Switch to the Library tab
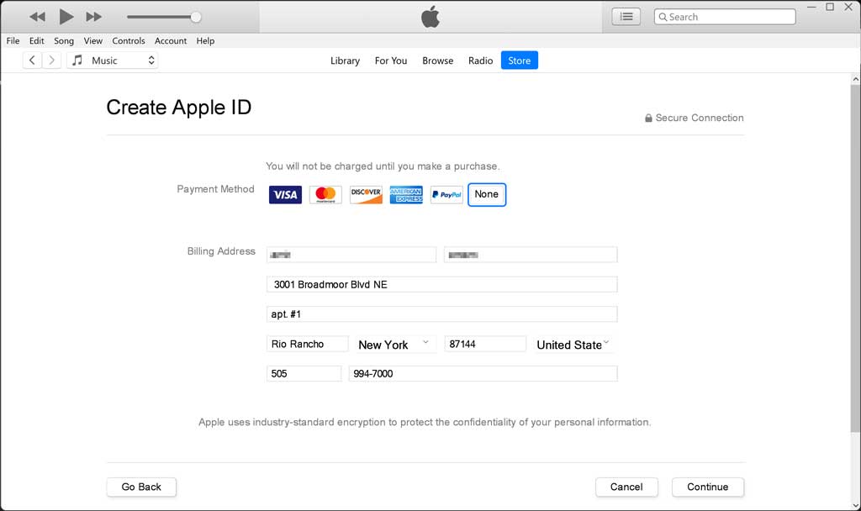Viewport: 861px width, 511px height. (345, 61)
